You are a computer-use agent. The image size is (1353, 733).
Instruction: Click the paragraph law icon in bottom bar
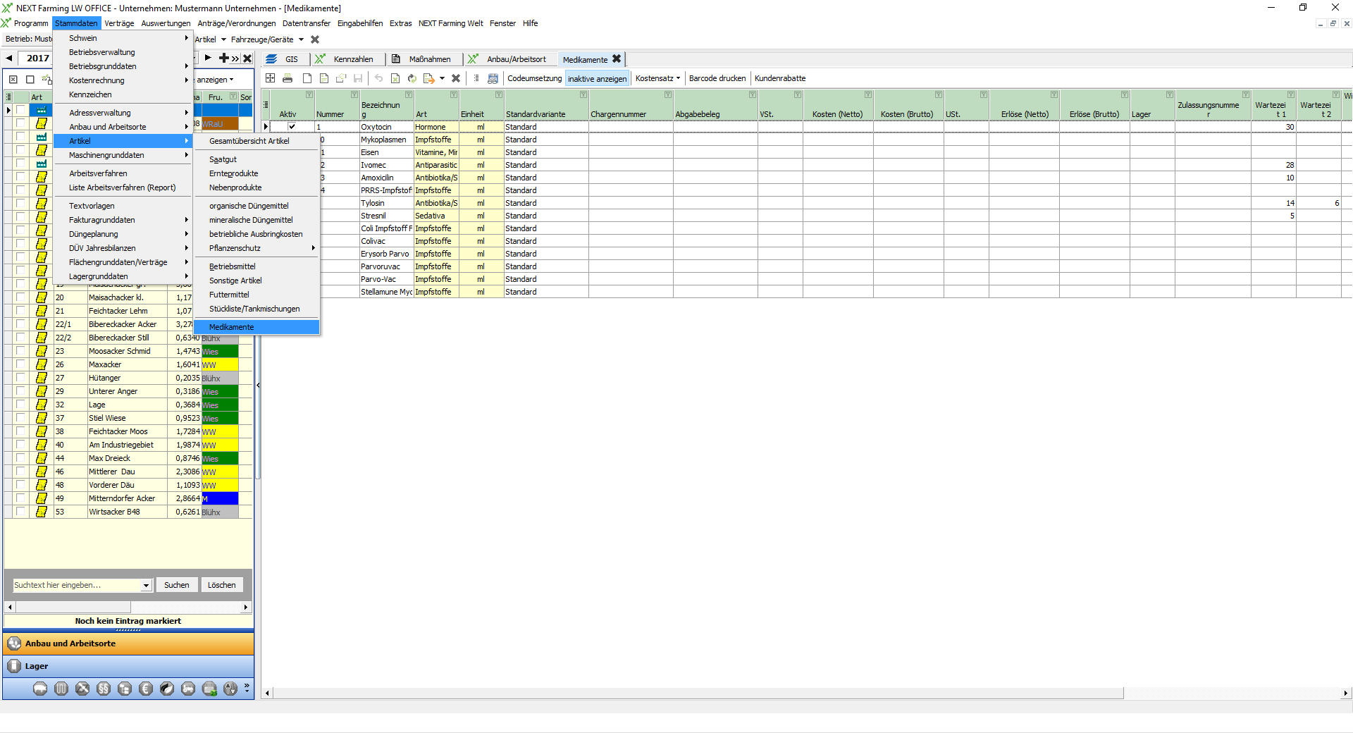(x=104, y=689)
